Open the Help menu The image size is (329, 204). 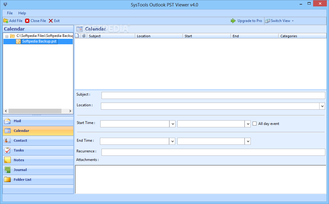pyautogui.click(x=22, y=13)
